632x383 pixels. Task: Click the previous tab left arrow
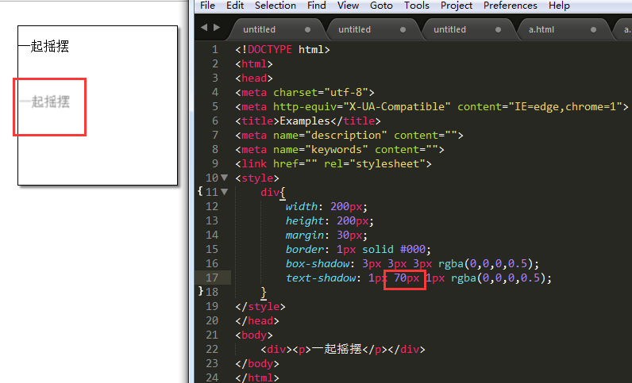(x=204, y=28)
